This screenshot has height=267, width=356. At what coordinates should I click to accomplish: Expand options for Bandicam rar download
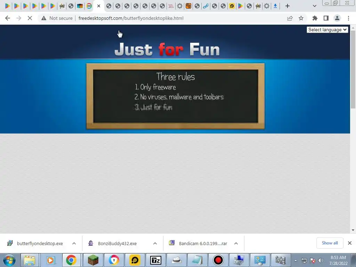236,243
